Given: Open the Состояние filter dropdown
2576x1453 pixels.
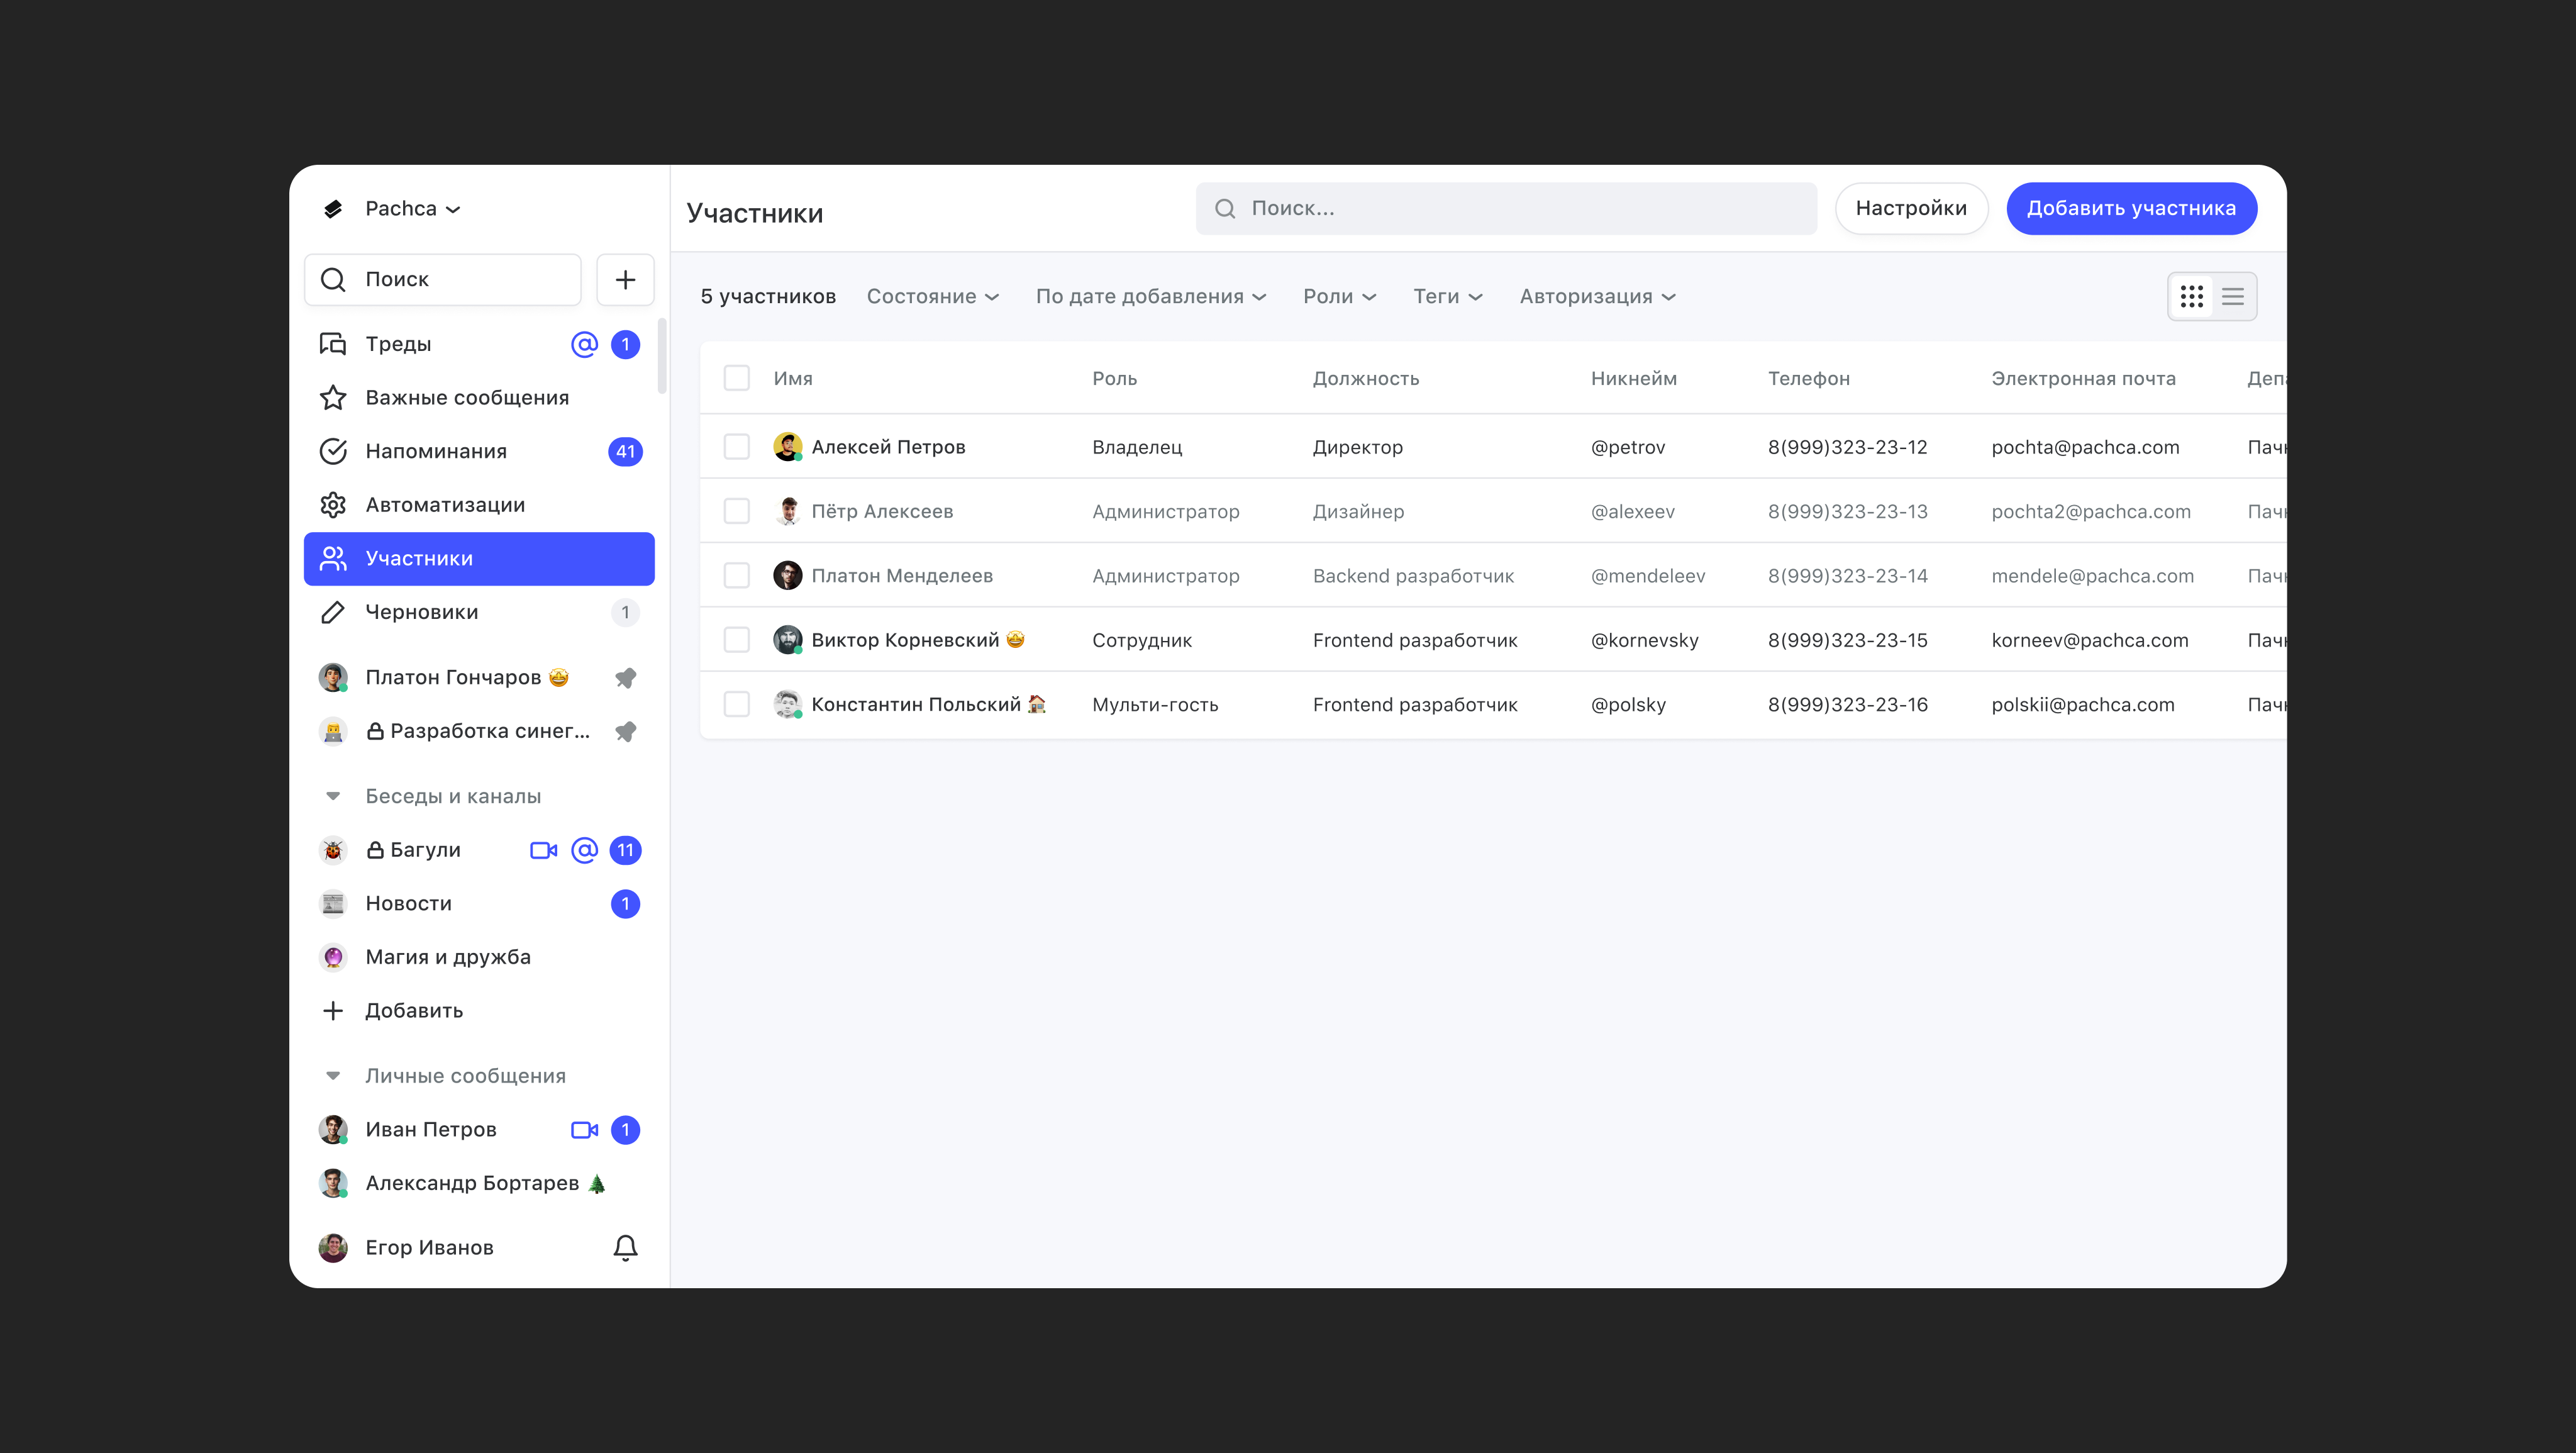Looking at the screenshot, I should (x=932, y=297).
